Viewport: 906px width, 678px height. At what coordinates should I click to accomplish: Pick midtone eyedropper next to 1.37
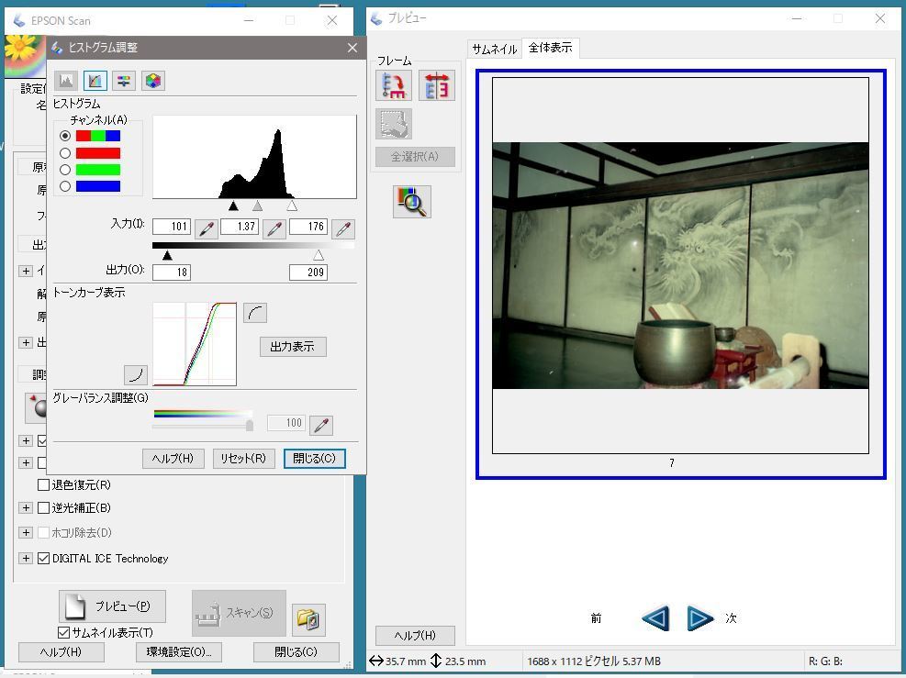pyautogui.click(x=274, y=228)
